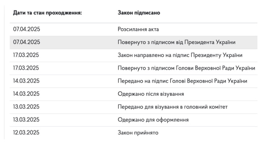Click date 13.03.2025 beside 'Одержано для оформлення'
The width and height of the screenshot is (273, 144).
(x=26, y=120)
